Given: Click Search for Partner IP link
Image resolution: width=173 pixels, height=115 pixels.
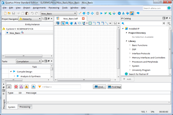Looking at the screenshot, I should click(x=138, y=74).
